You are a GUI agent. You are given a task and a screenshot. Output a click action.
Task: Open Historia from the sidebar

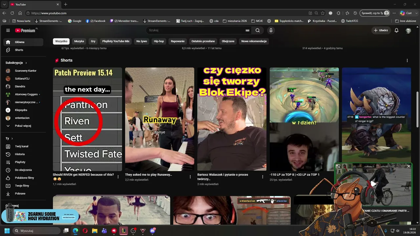pos(23,154)
